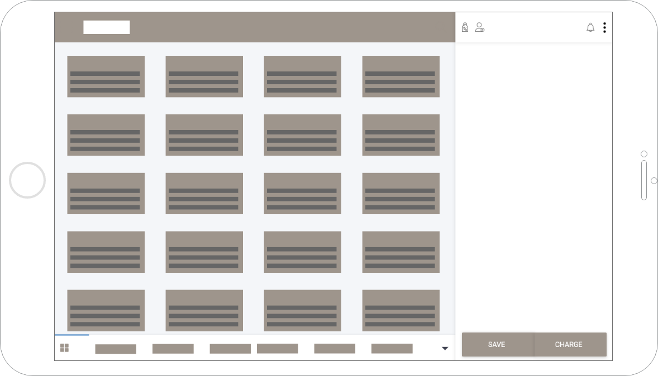
Task: Tap the last item tile in the top row
Action: [x=401, y=76]
